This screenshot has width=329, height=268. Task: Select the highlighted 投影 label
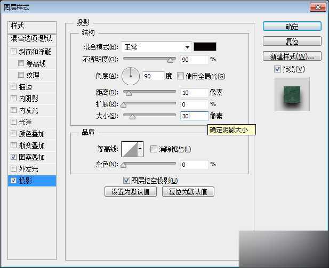(26, 181)
